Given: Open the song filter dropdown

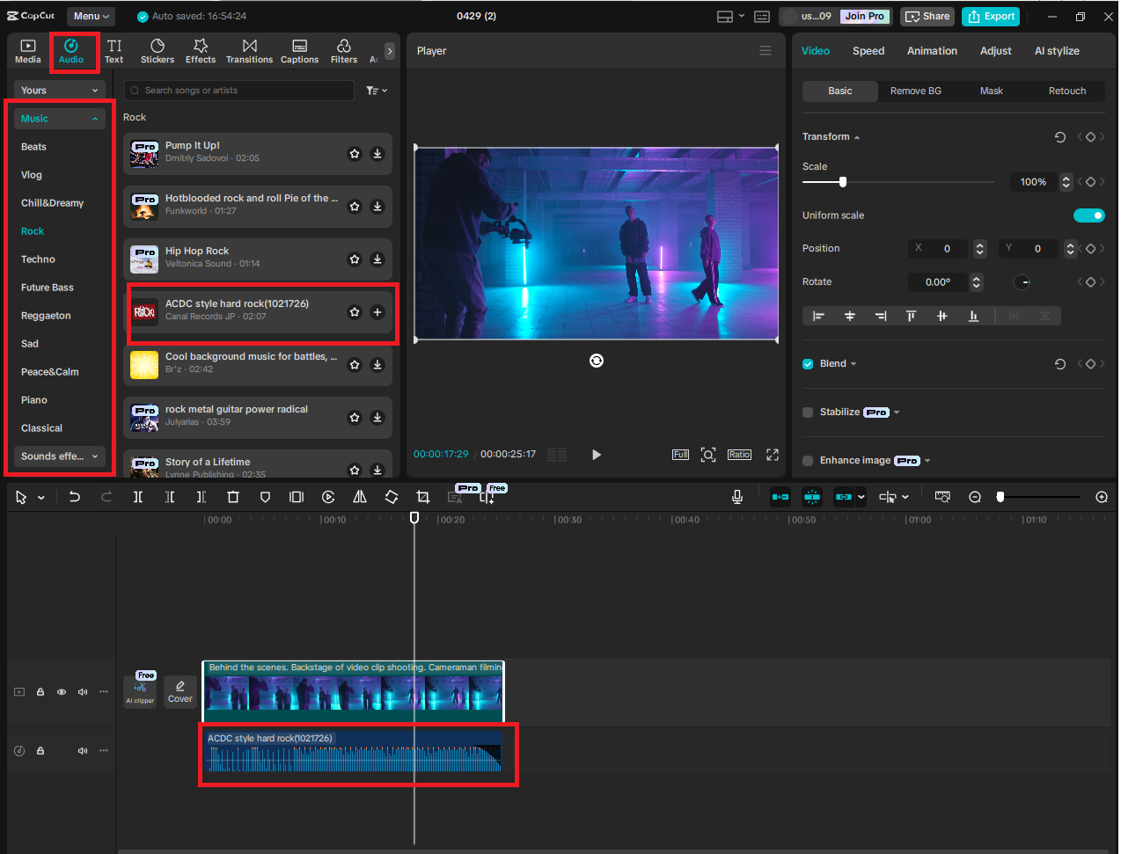Looking at the screenshot, I should [377, 91].
